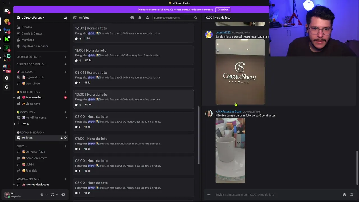The width and height of the screenshot is (359, 202).
Task: Add channel to CHATS category
Action: pos(65,146)
